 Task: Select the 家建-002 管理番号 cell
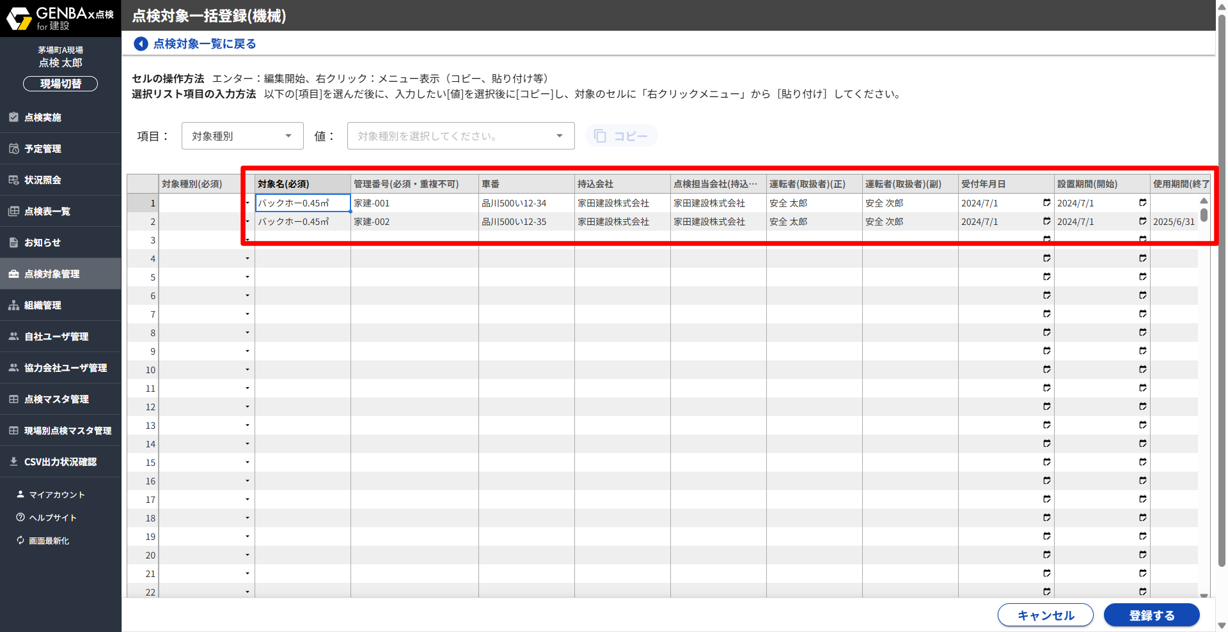pos(414,222)
